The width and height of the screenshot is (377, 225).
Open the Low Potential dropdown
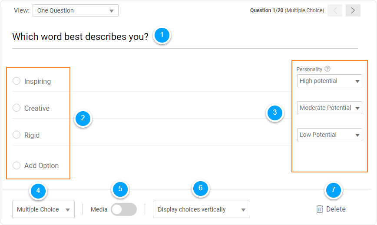pyautogui.click(x=330, y=135)
